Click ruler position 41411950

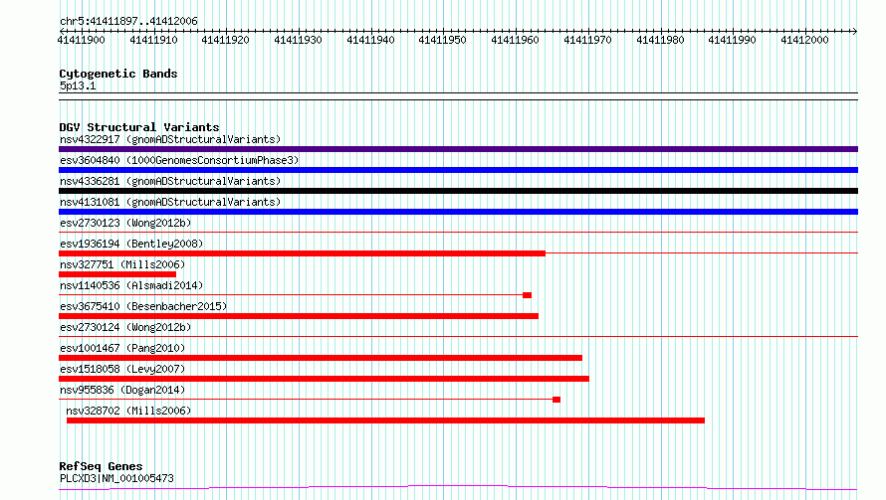(442, 40)
